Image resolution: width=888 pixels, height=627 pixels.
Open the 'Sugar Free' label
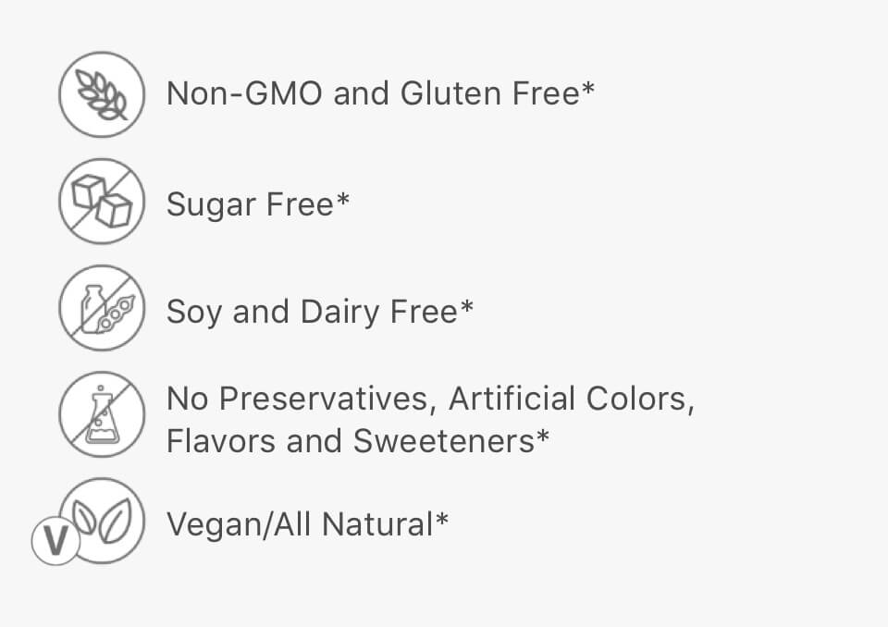(x=250, y=204)
